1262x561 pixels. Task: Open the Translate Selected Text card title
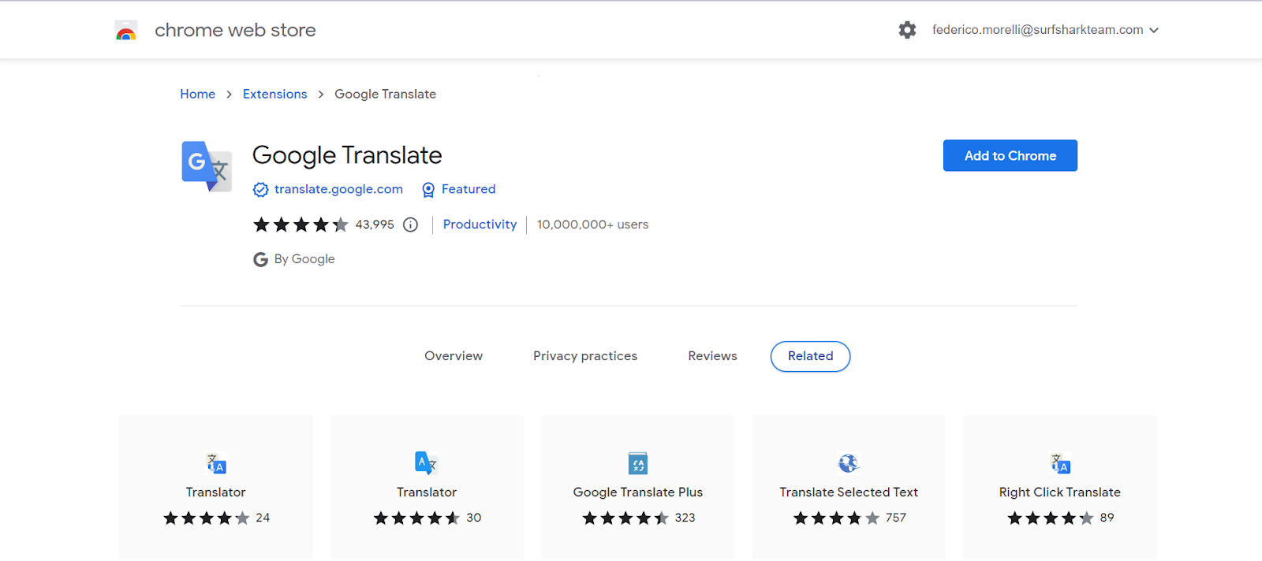coord(849,492)
